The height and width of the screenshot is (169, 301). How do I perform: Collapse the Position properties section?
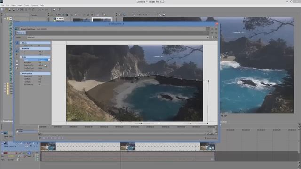tap(35, 49)
